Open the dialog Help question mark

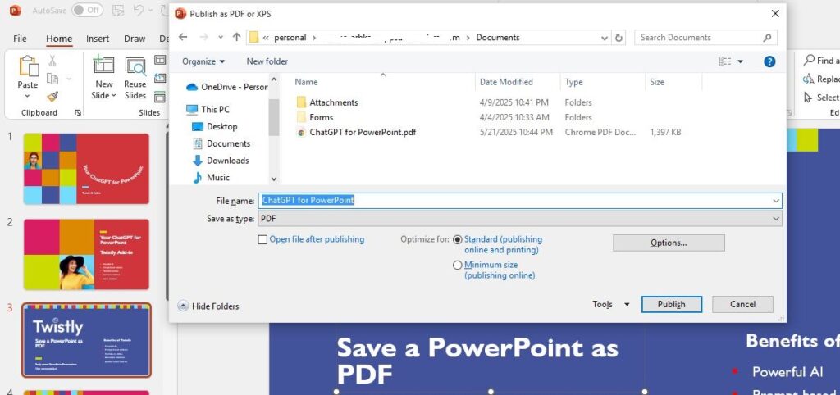click(x=769, y=61)
